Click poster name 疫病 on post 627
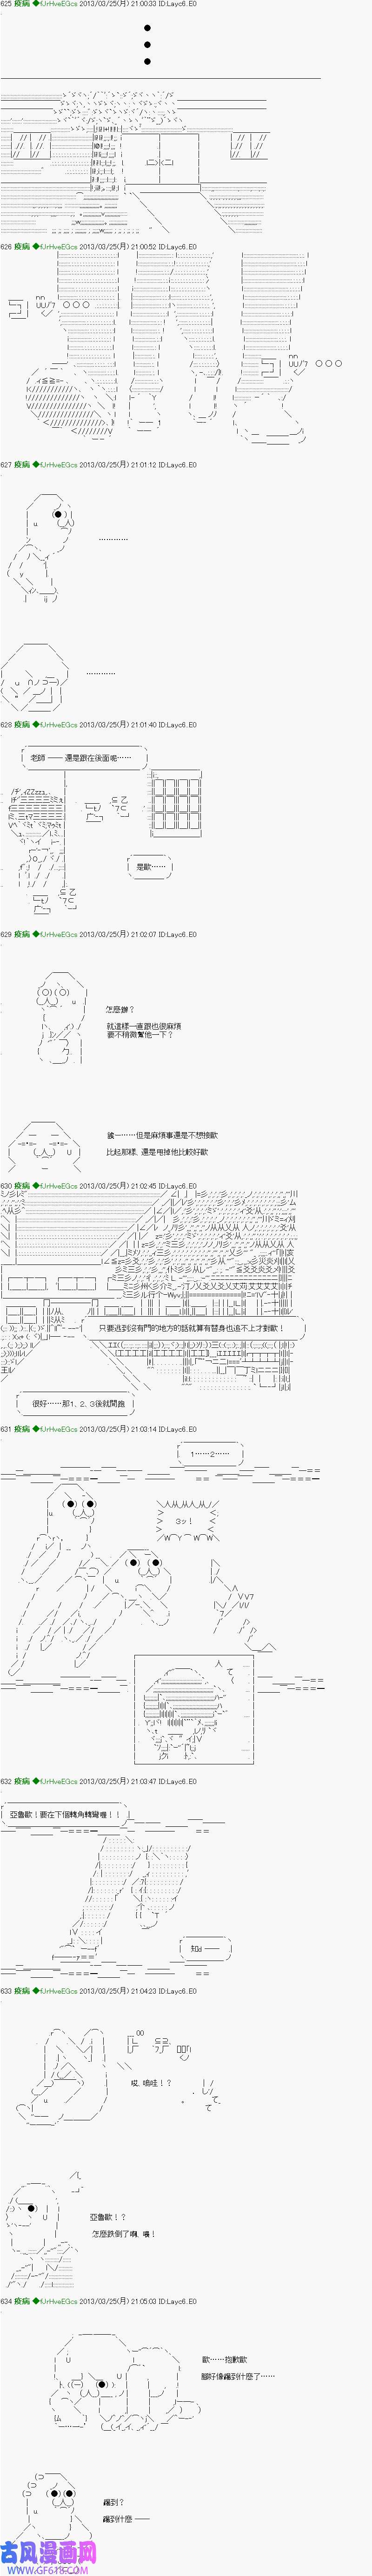 point(22,465)
